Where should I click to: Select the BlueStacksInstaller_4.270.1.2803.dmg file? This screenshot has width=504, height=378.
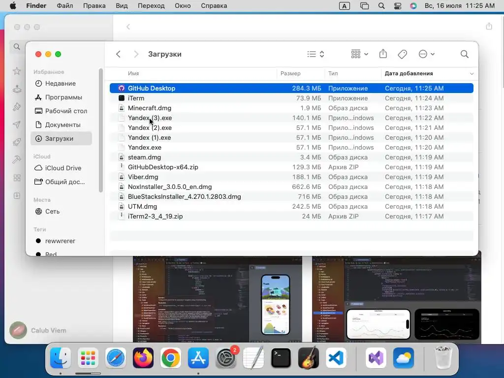[x=291, y=197]
